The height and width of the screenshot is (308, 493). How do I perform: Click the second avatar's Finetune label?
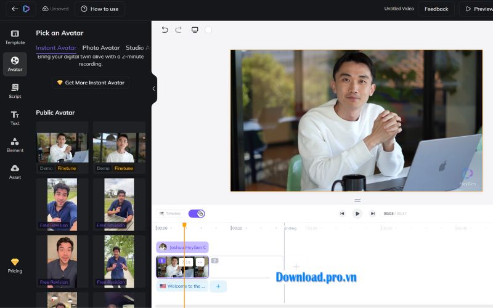tap(124, 168)
